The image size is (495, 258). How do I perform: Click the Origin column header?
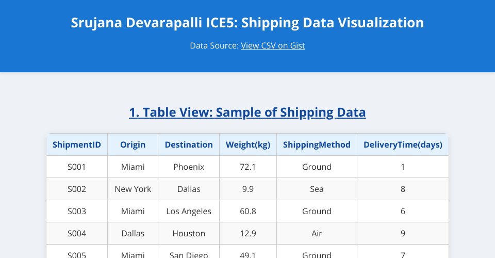(133, 144)
